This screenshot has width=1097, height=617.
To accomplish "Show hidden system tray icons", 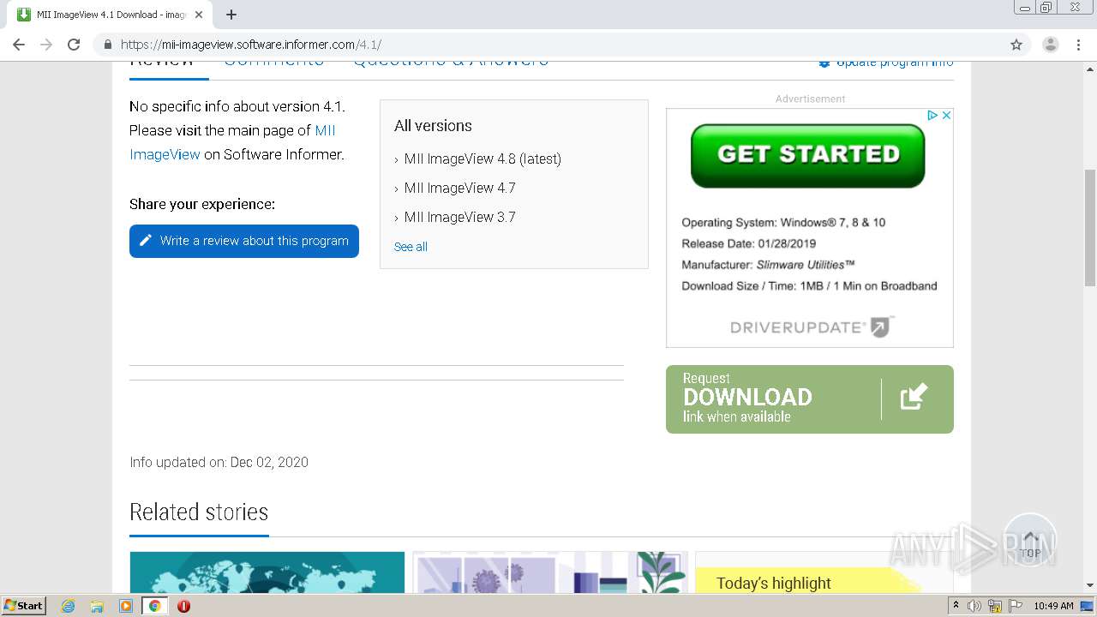I will [956, 606].
